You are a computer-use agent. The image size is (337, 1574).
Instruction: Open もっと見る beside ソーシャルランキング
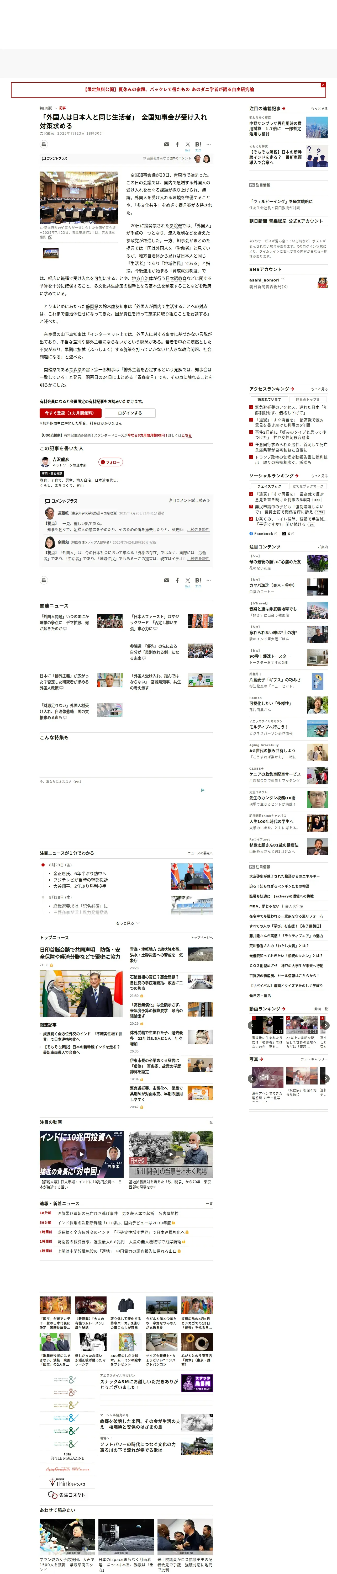pyautogui.click(x=319, y=476)
